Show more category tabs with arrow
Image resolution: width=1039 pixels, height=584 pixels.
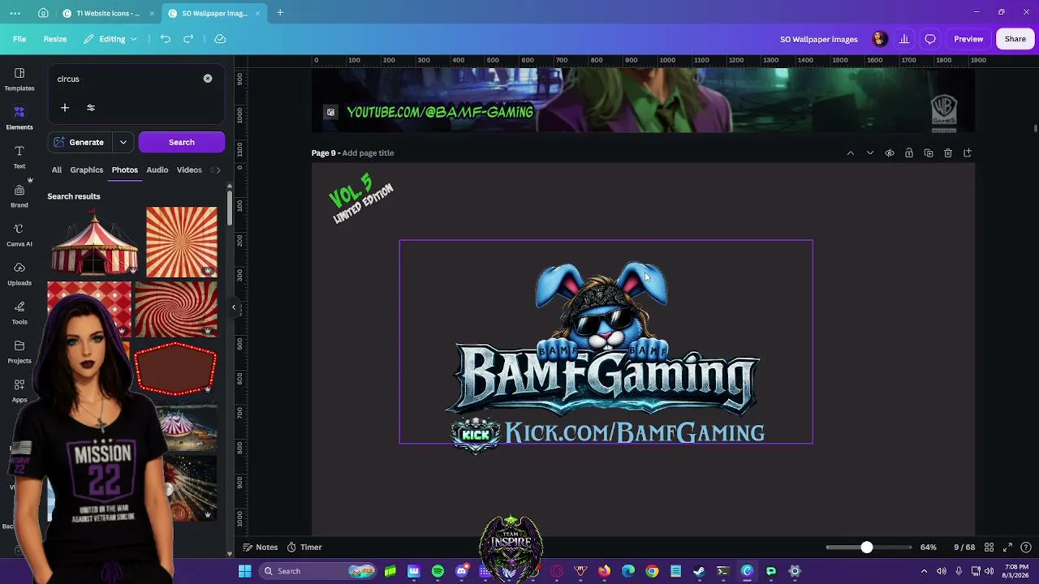coord(218,170)
